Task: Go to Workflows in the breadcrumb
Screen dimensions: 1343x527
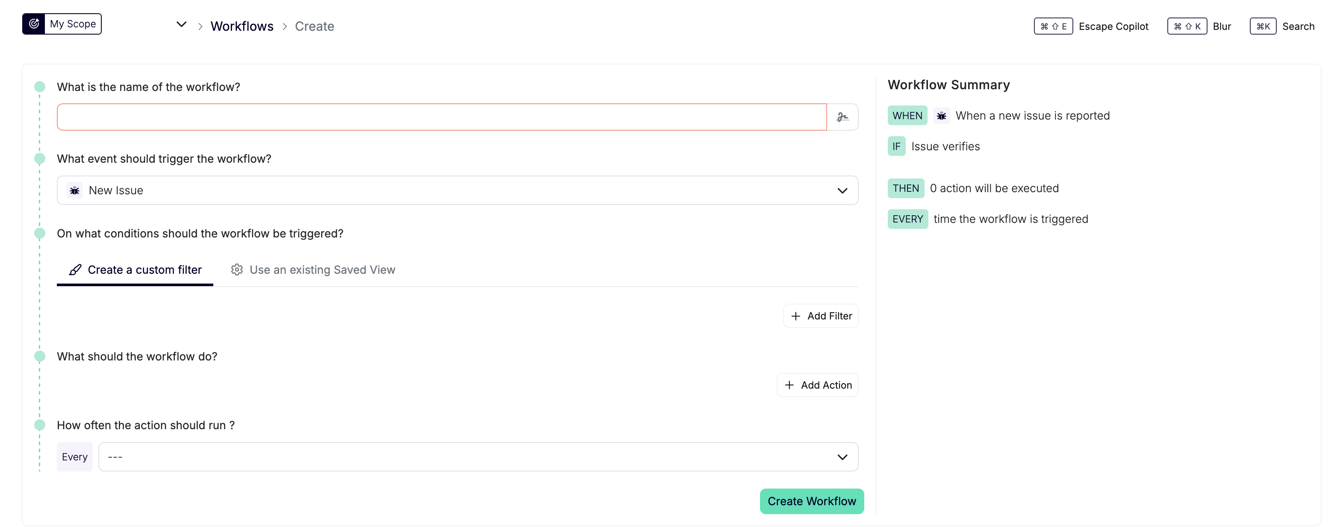Action: [242, 26]
